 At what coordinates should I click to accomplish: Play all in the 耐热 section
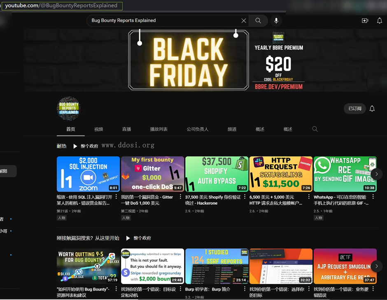[86, 146]
